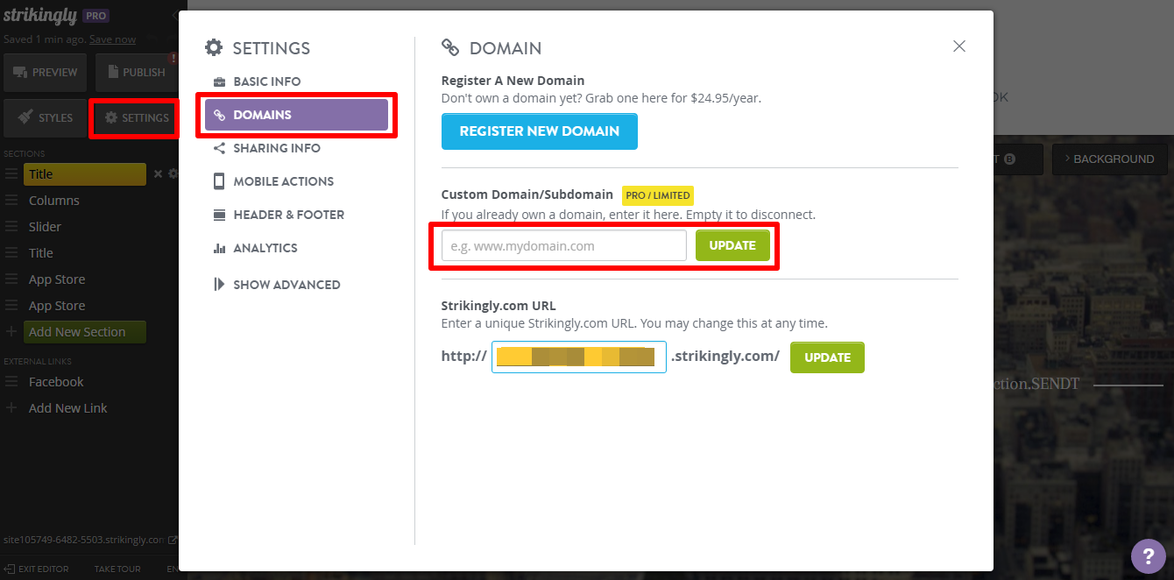
Task: Click the Settings button in the sidebar
Action: tap(136, 118)
